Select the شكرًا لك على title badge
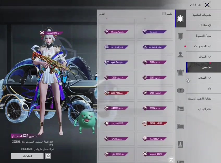Image resolution: width=221 pixels, height=163 pixels. coord(116,47)
